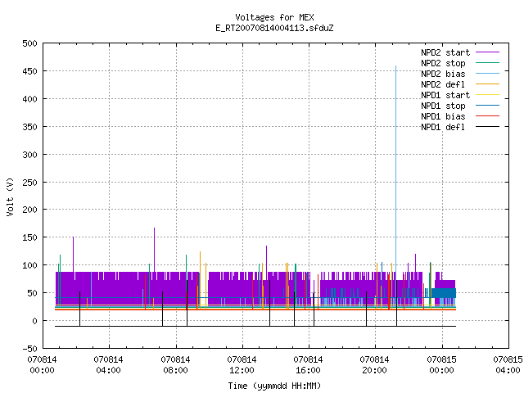Click the file name E_RT20070814004113.sfduZ
Viewport: 524px width, 393px height.
tap(274, 28)
